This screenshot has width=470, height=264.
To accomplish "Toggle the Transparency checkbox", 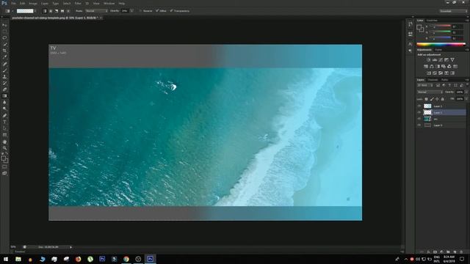I will (171, 11).
